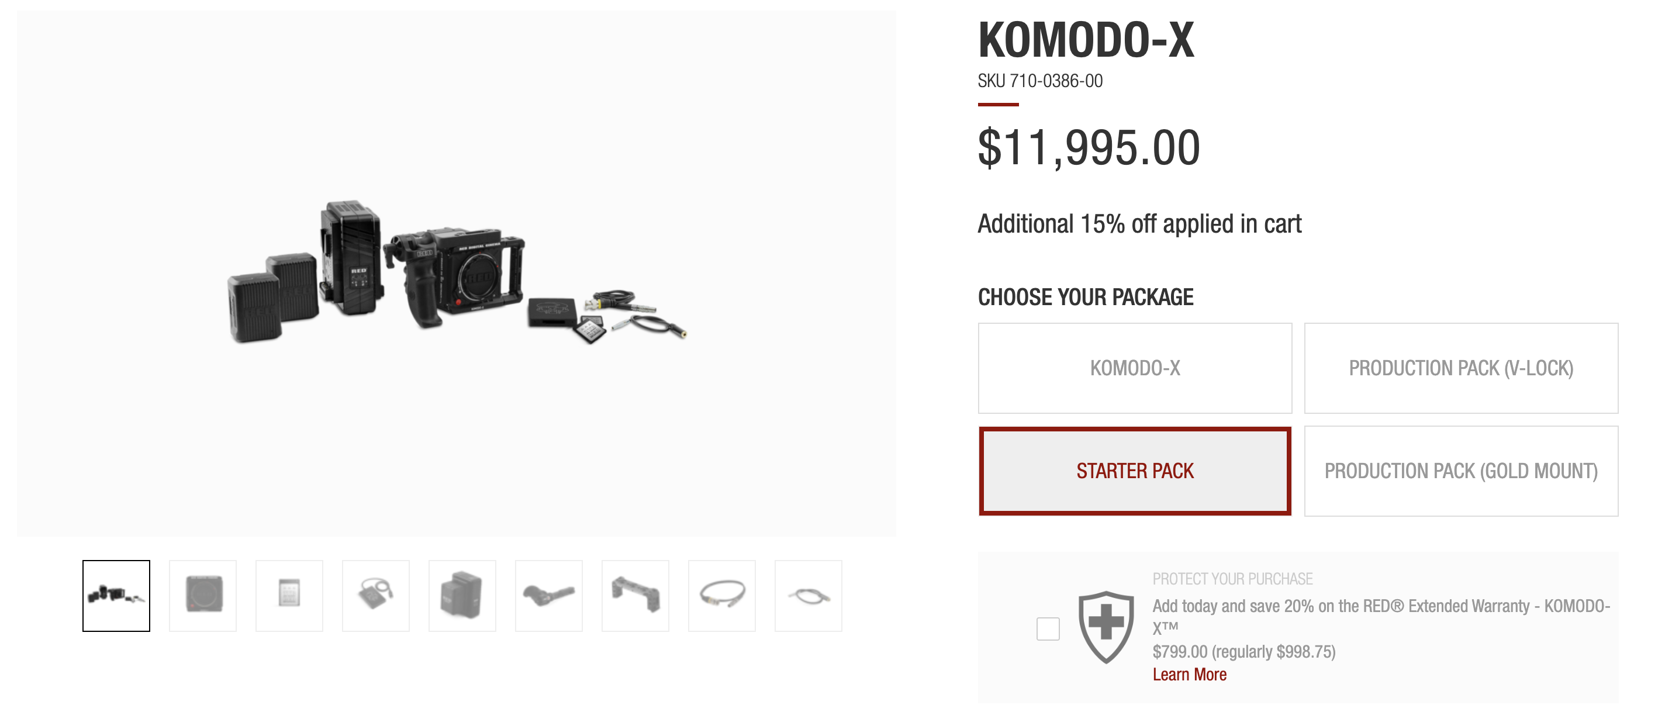View the coiled BNC cable thumbnail
The image size is (1672, 719).
[x=722, y=595]
